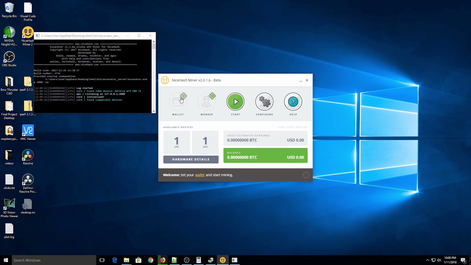Image resolution: width=471 pixels, height=265 pixels.
Task: Select the GPU device count tile
Action: point(205,142)
